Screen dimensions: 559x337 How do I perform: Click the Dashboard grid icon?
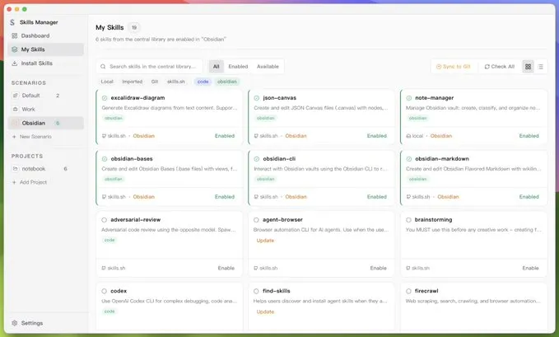[15, 35]
